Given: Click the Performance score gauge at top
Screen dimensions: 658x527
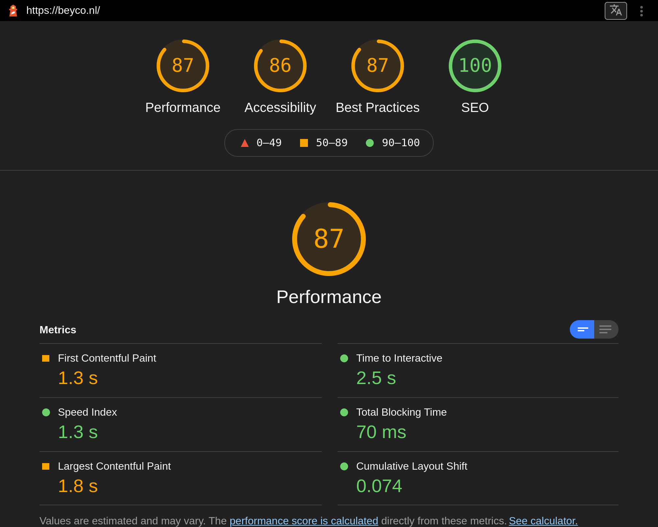Looking at the screenshot, I should (183, 66).
